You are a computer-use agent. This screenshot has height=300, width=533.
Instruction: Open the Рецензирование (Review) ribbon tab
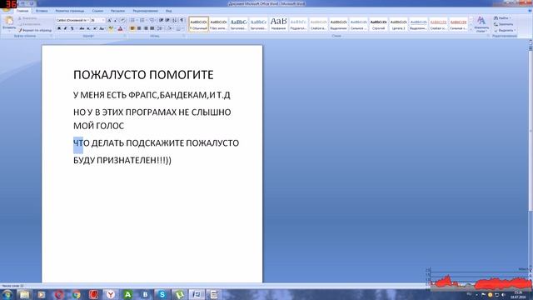click(x=145, y=11)
